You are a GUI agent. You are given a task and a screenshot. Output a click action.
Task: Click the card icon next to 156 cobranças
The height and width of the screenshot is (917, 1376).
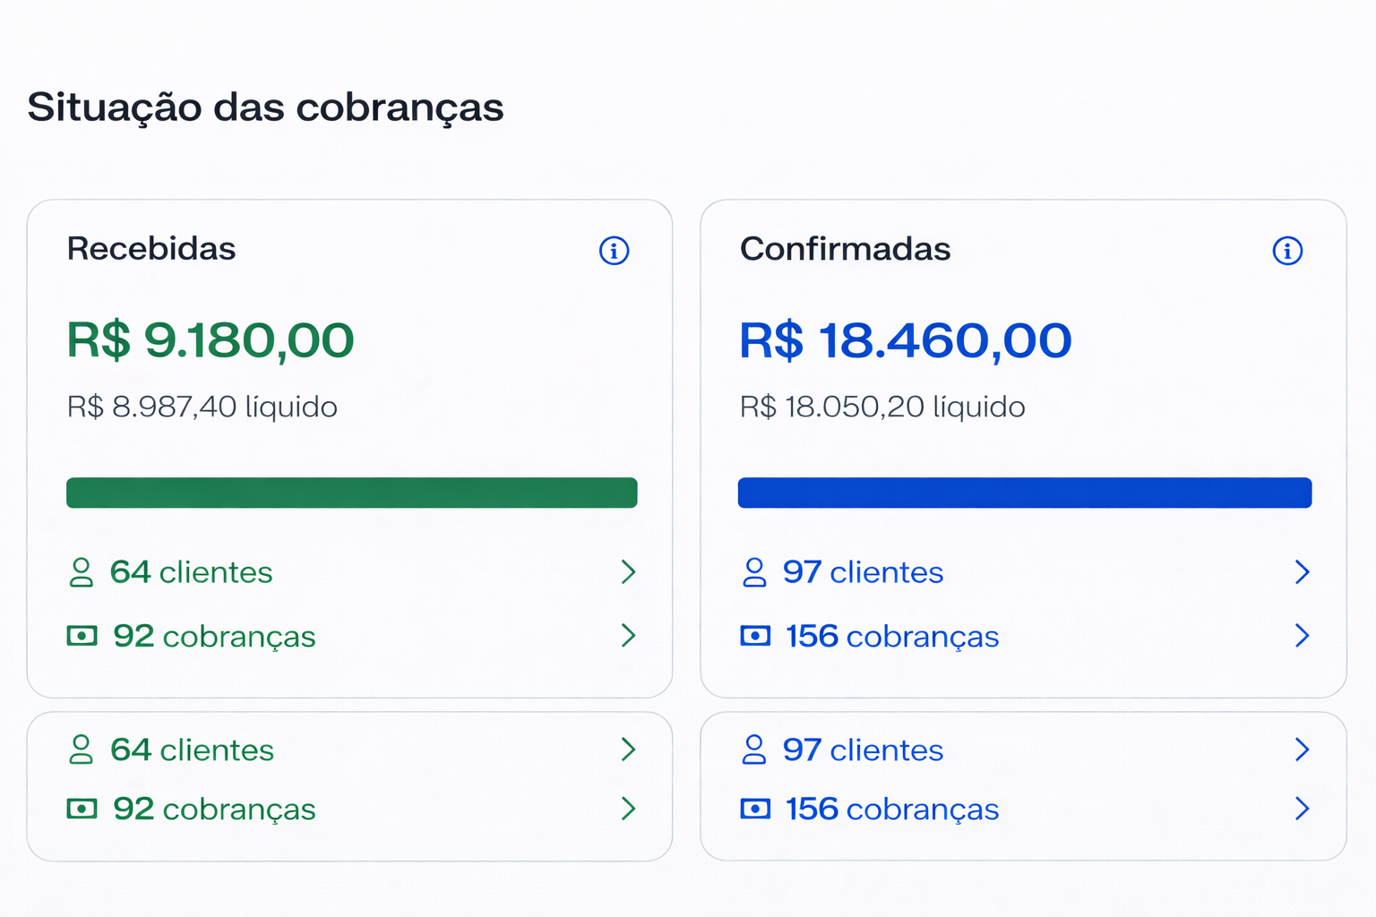pyautogui.click(x=755, y=636)
